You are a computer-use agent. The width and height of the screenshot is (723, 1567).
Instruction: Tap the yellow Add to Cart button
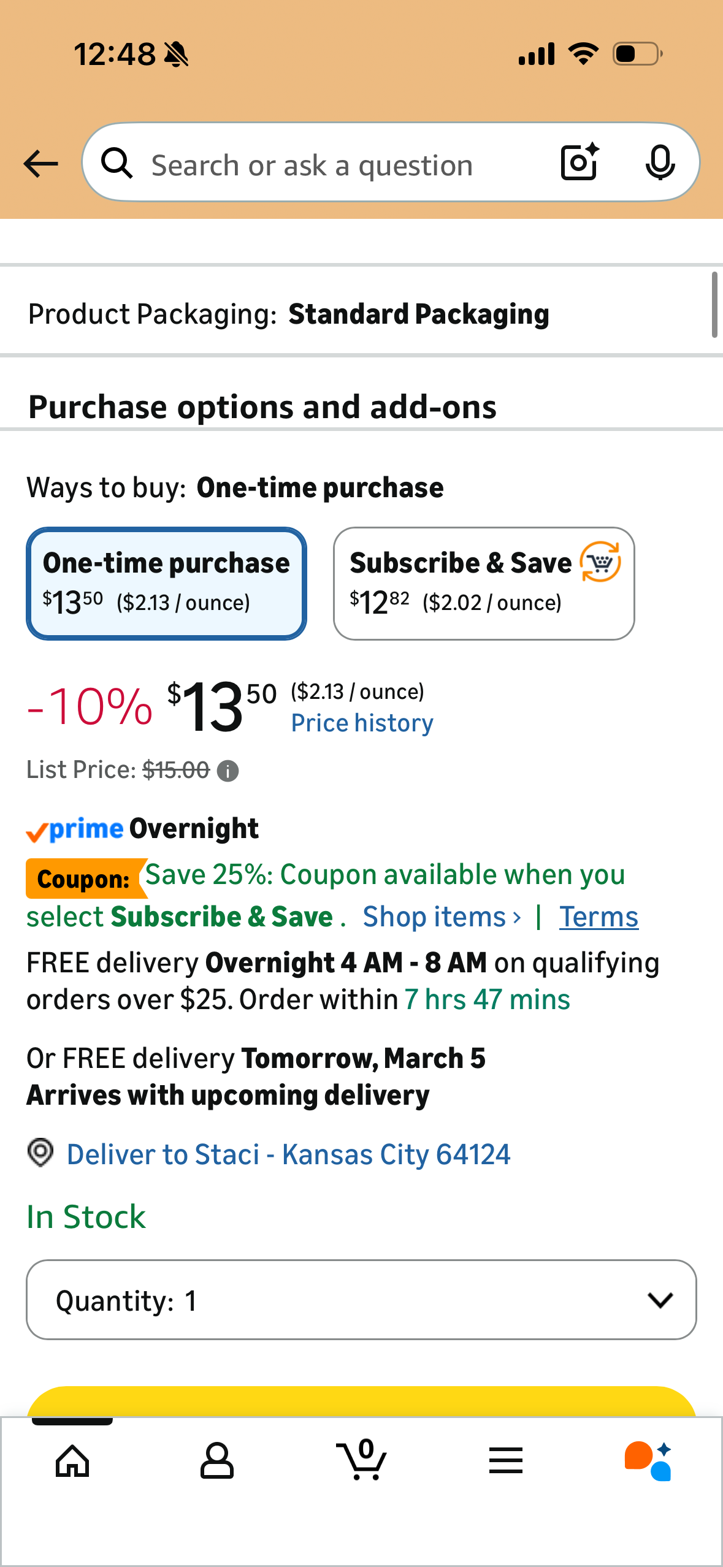361,1401
